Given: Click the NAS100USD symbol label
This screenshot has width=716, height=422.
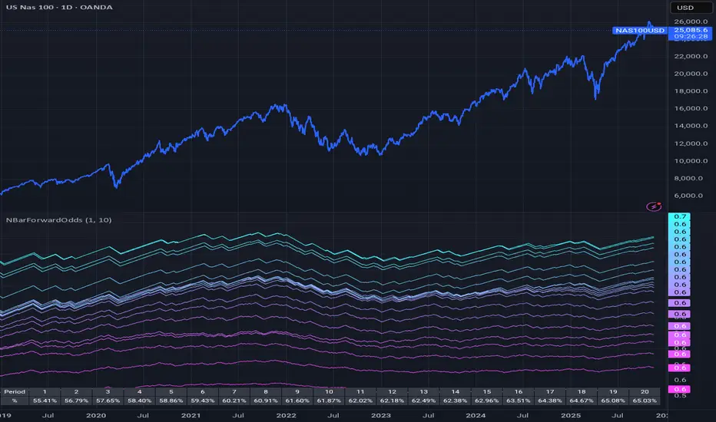Looking at the screenshot, I should (640, 30).
